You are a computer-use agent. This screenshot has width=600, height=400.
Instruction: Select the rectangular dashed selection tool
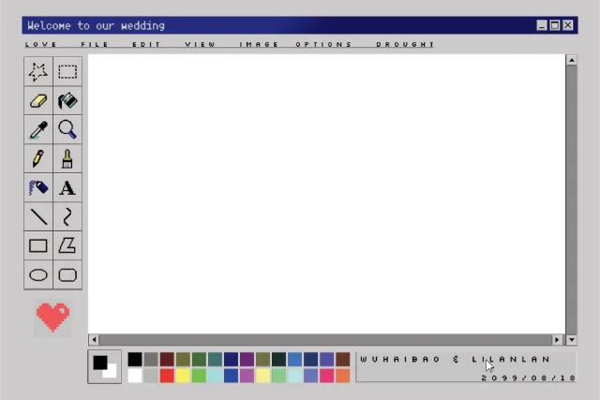(67, 71)
